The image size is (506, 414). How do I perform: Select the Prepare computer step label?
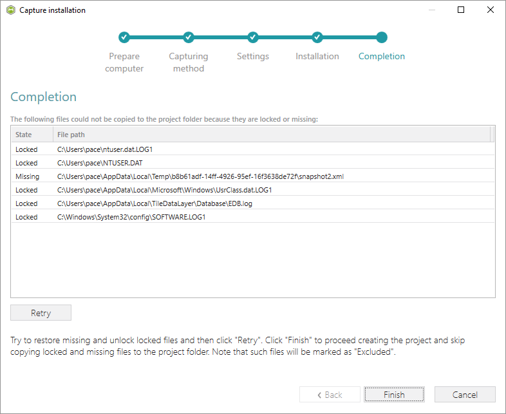coord(124,62)
